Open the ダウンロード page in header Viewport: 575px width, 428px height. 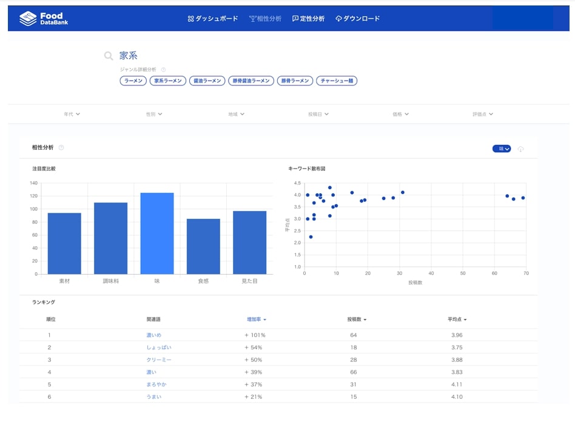point(357,19)
